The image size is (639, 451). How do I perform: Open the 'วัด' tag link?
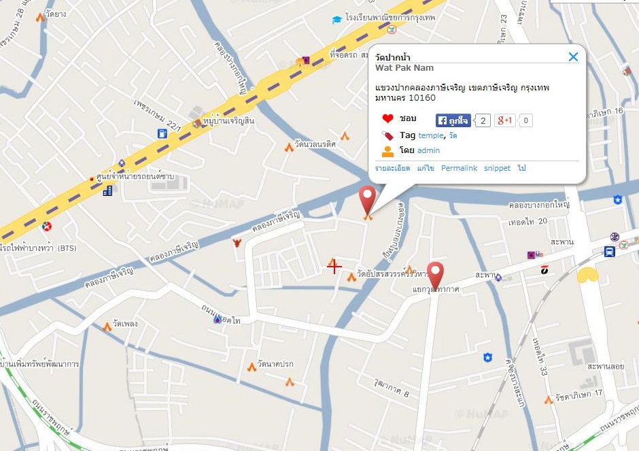click(x=453, y=135)
